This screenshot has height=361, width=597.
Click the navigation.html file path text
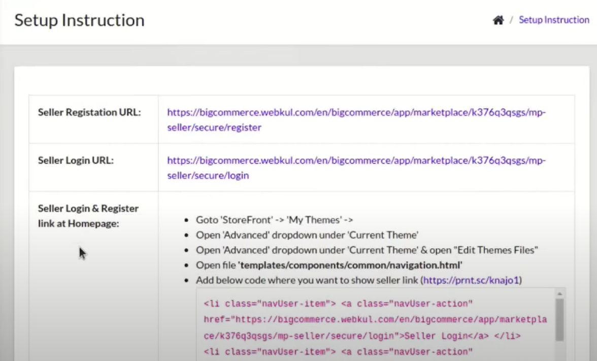(x=350, y=265)
